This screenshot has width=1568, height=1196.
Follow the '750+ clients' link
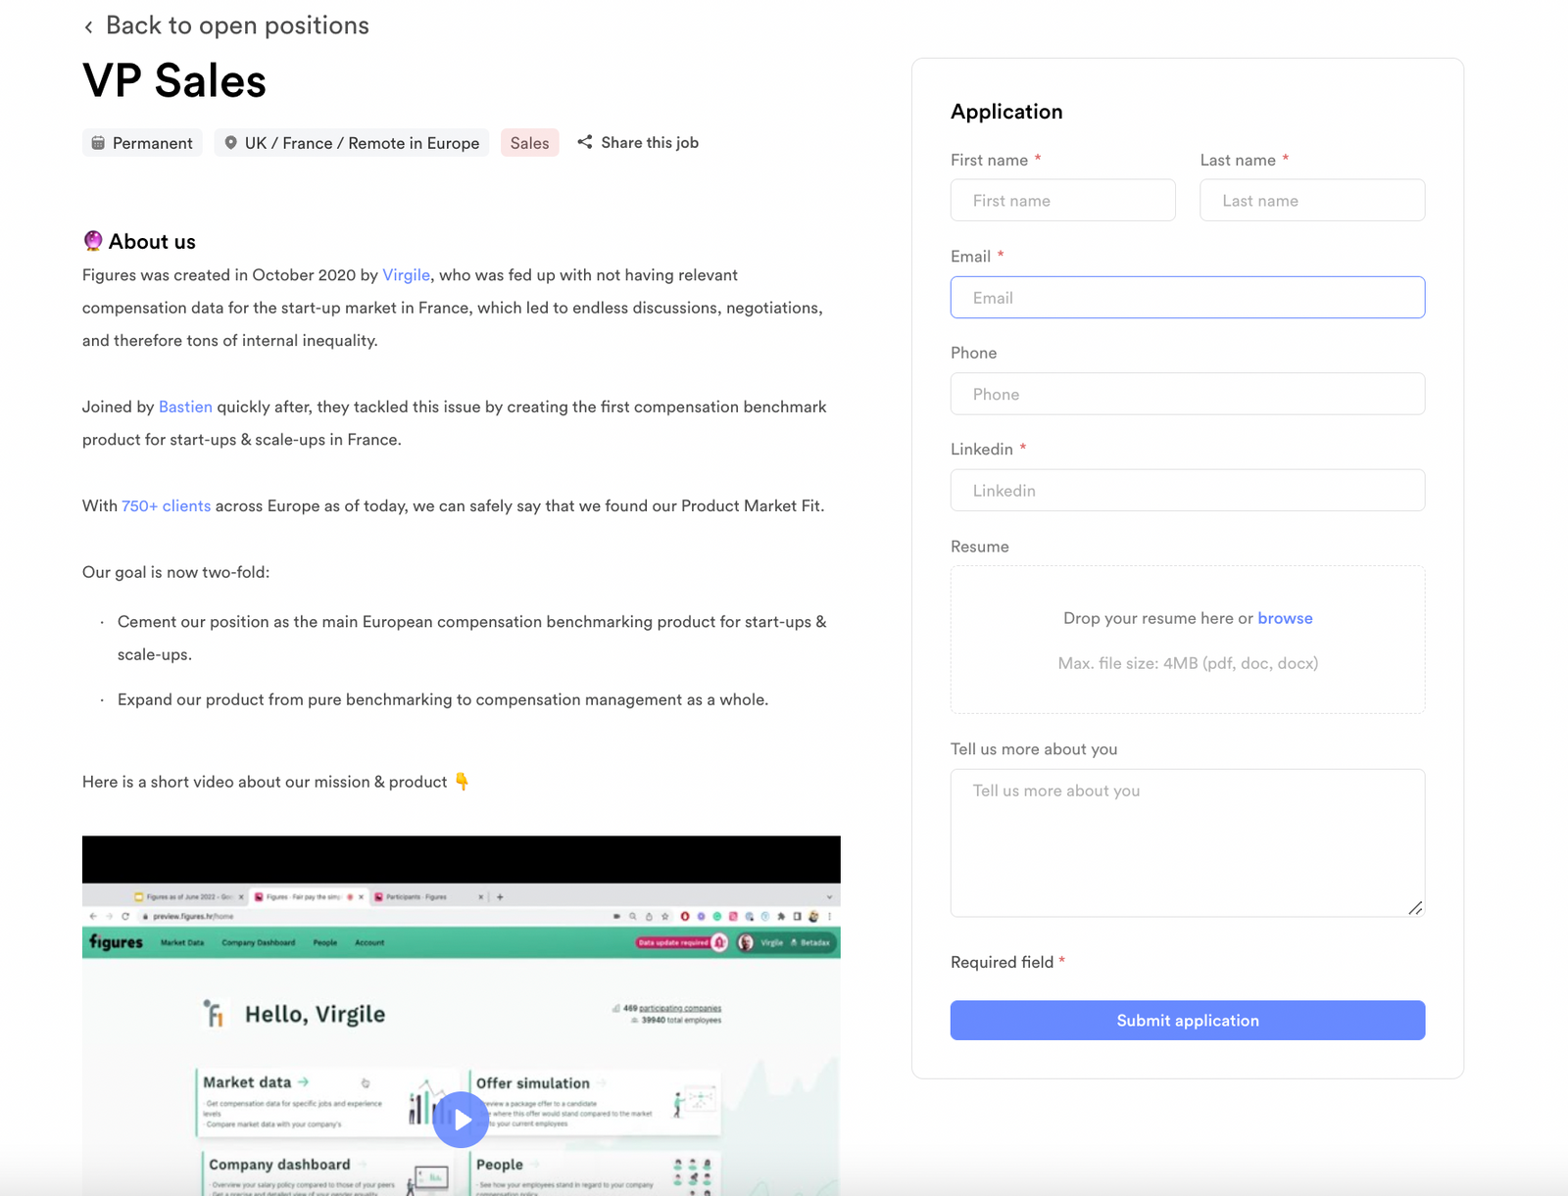point(166,505)
